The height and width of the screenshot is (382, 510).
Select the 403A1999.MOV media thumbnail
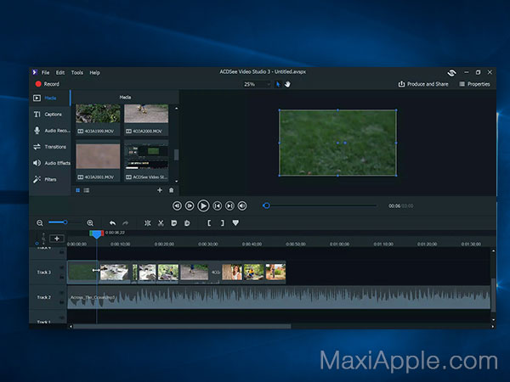(98, 119)
